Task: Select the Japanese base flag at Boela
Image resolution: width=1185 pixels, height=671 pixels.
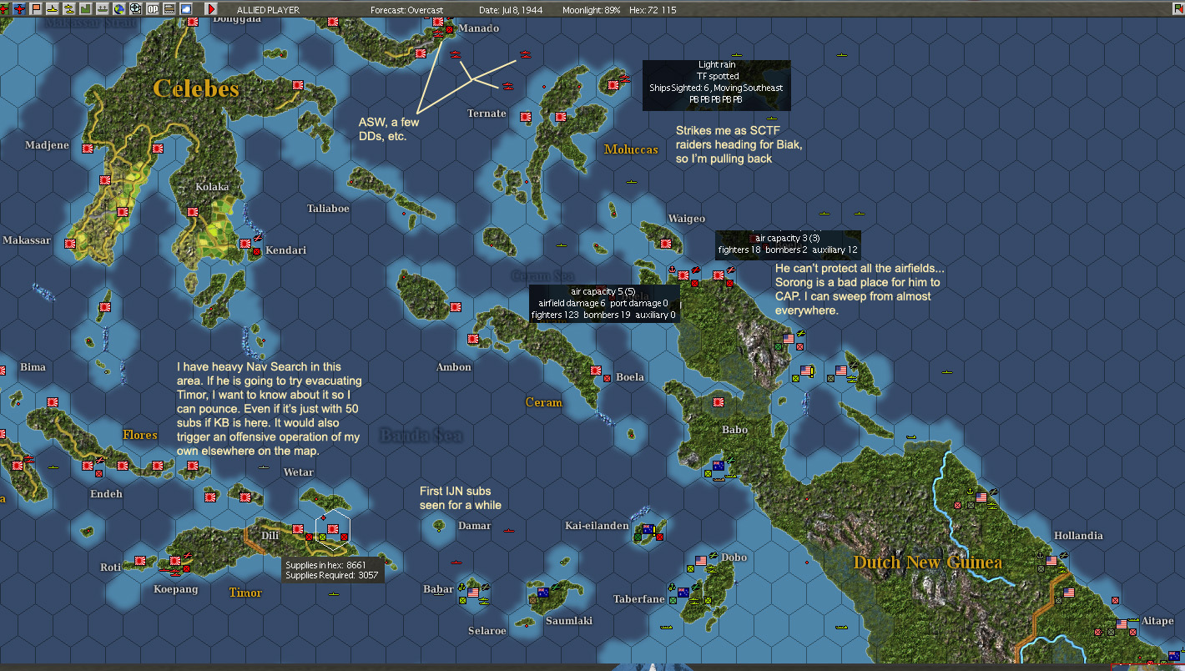Action: pyautogui.click(x=596, y=371)
